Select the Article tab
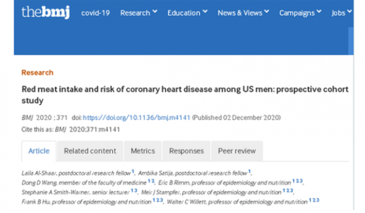The width and height of the screenshot is (365, 213). click(x=39, y=151)
